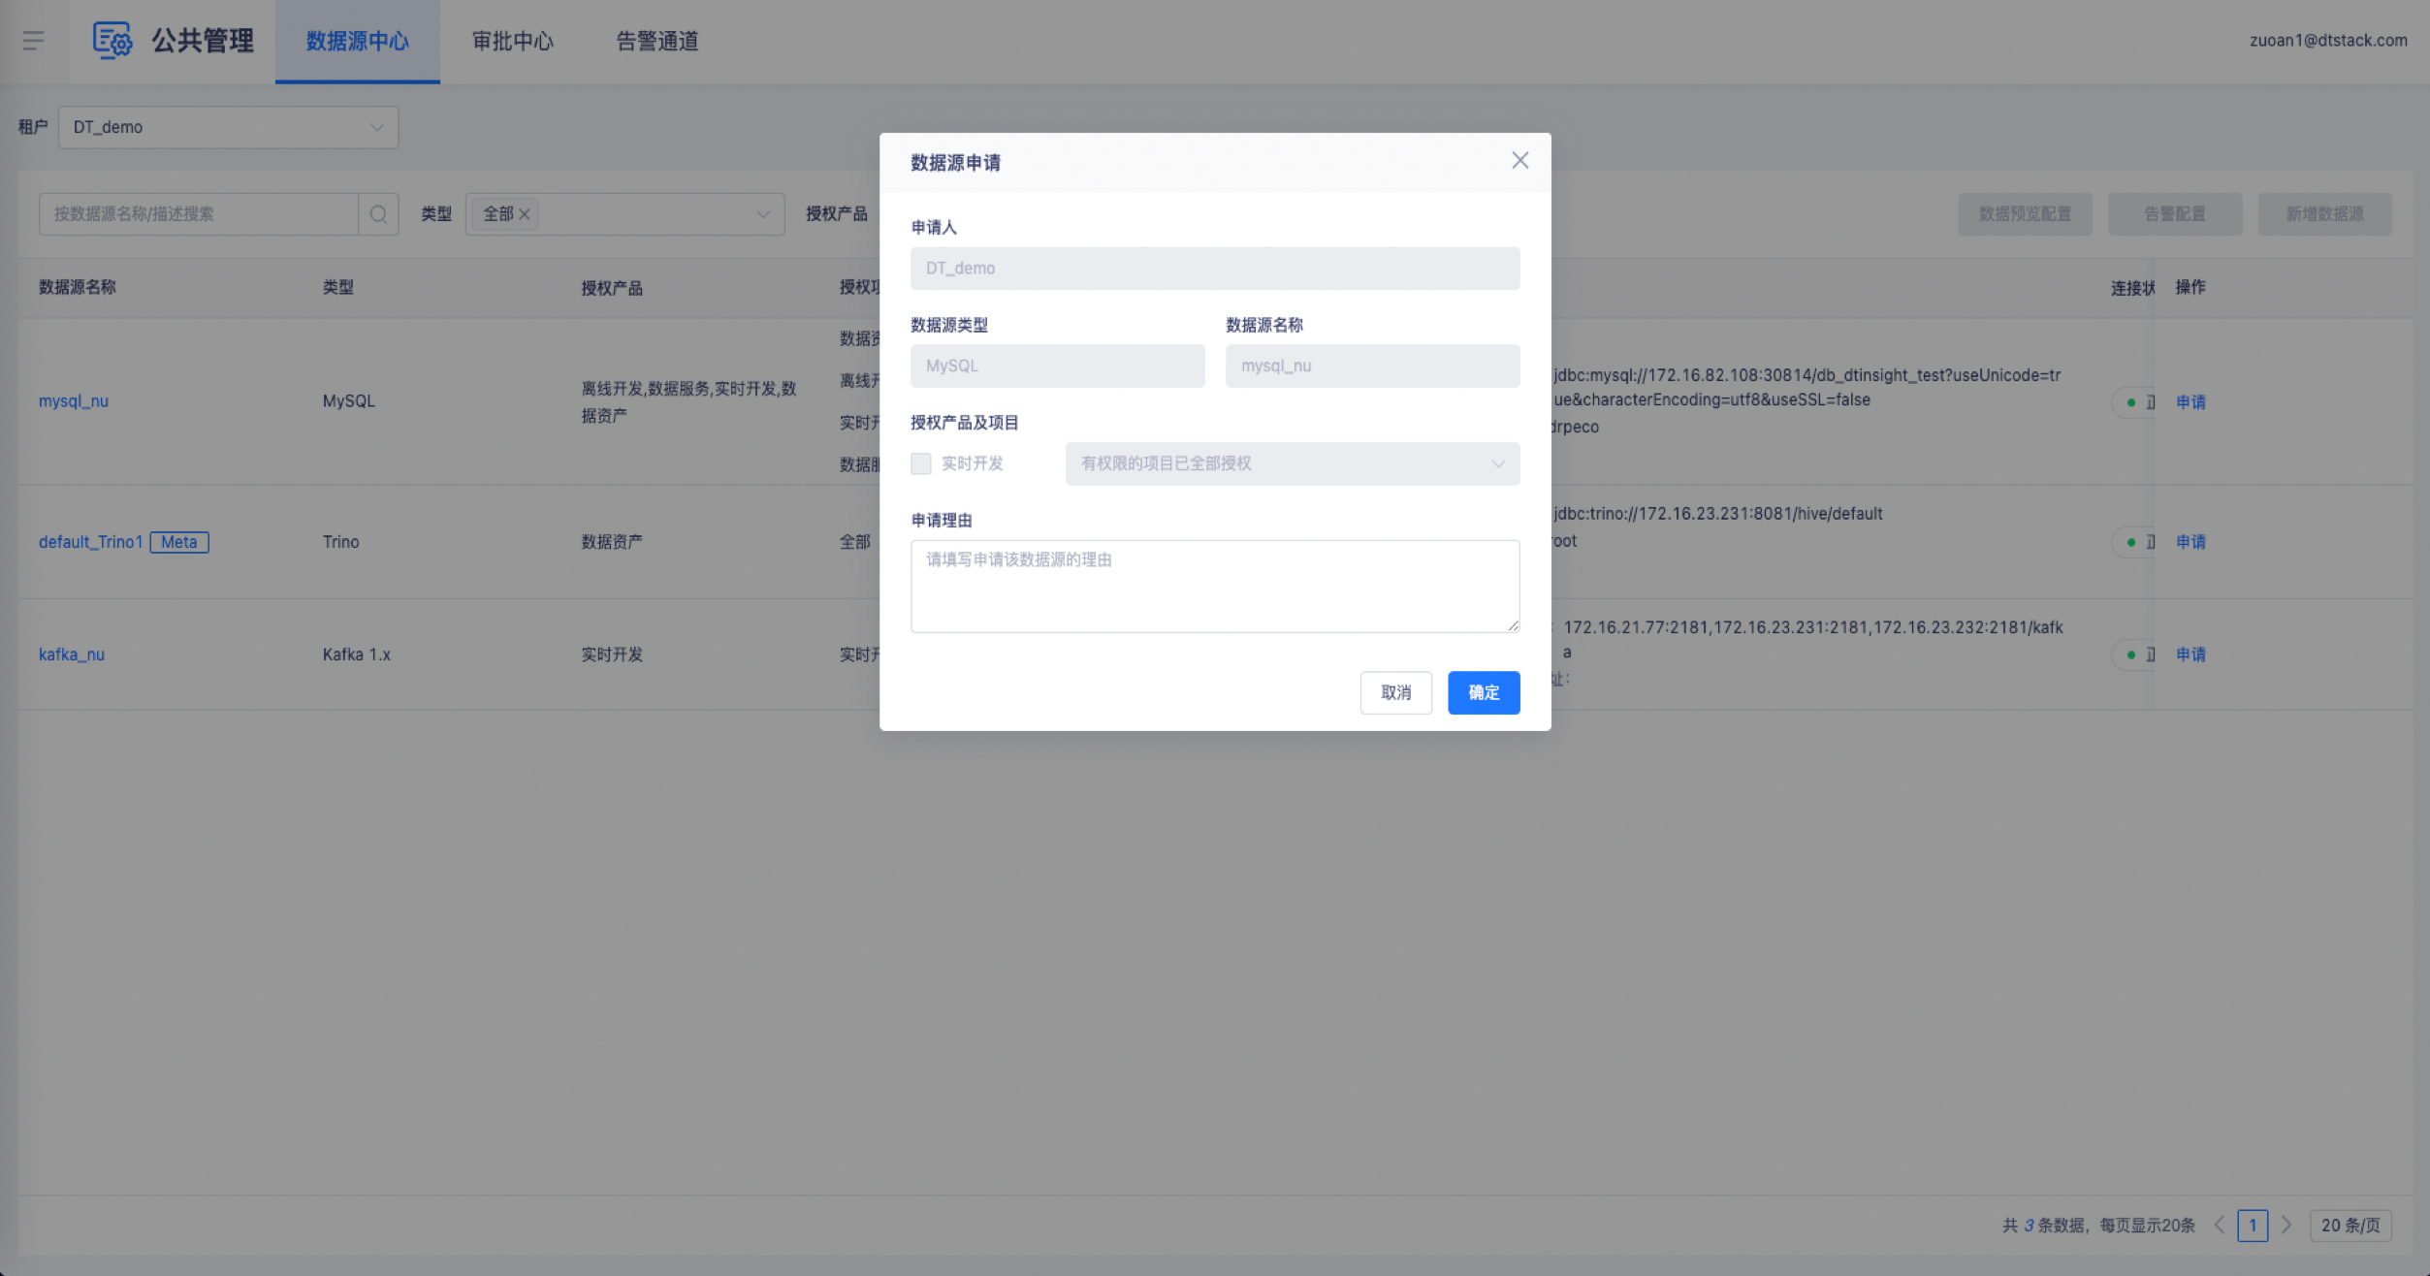The width and height of the screenshot is (2430, 1276).
Task: Click the 授权产品 column header
Action: point(612,288)
